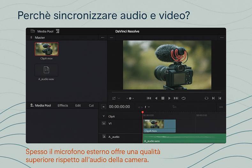This screenshot has width=252, height=168.
Task: Click the DaVinci Resolve title text
Action: (x=127, y=31)
